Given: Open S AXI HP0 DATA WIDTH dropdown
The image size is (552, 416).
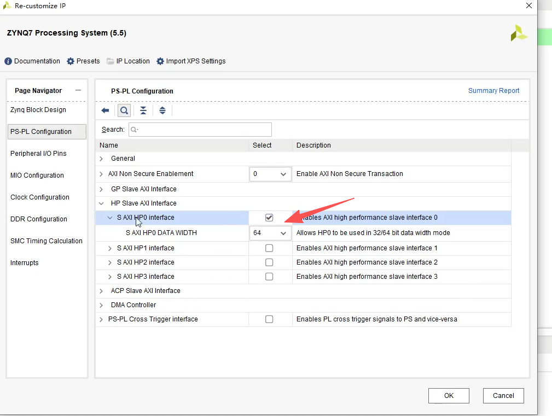Looking at the screenshot, I should [x=270, y=233].
